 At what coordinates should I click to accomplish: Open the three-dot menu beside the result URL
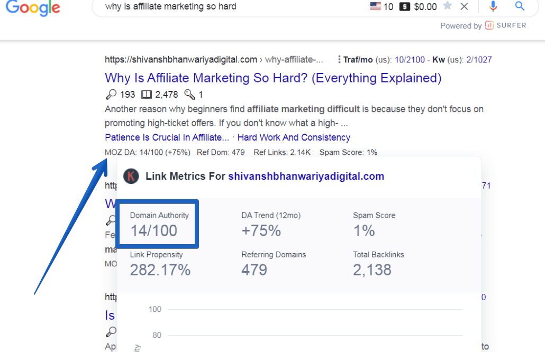[x=339, y=60]
